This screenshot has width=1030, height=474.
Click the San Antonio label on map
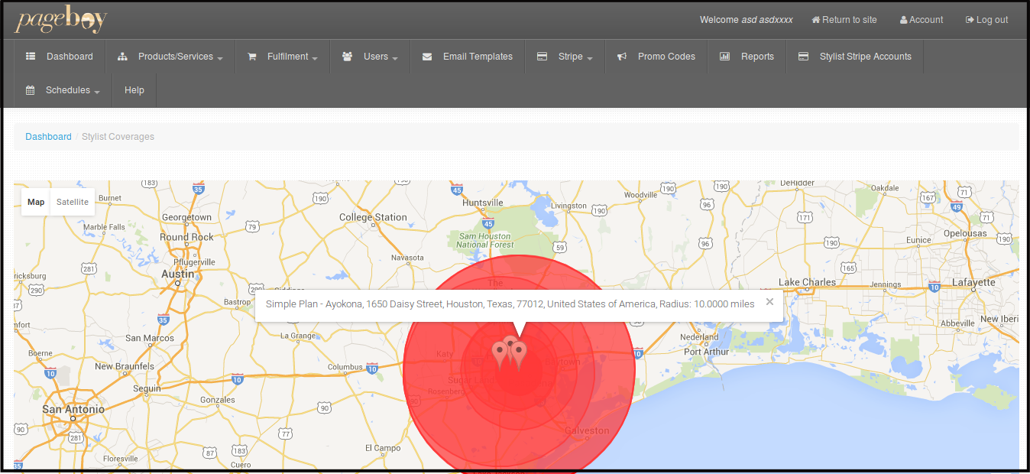(x=73, y=410)
